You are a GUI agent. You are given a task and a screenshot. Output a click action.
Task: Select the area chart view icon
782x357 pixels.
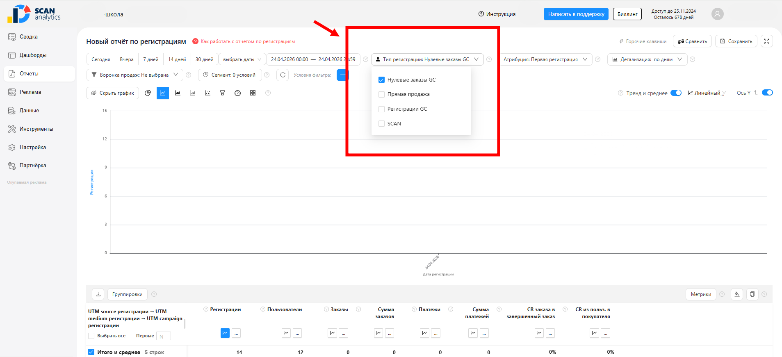pyautogui.click(x=178, y=93)
